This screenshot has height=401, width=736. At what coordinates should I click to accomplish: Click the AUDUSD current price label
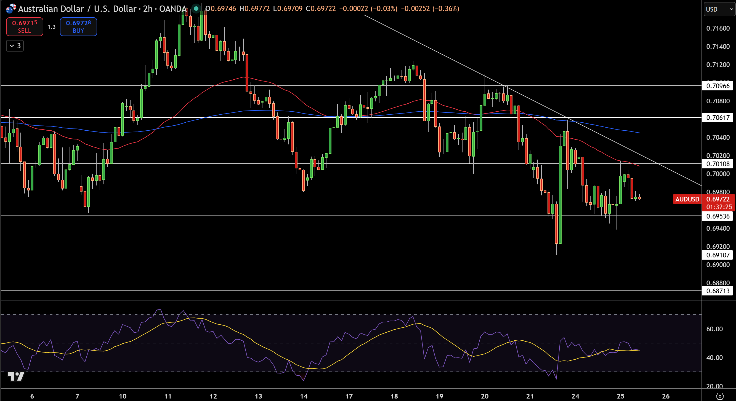pyautogui.click(x=687, y=199)
